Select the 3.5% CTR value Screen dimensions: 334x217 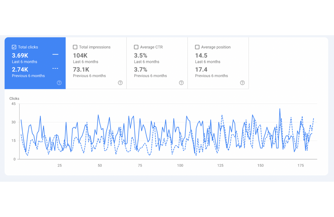click(140, 55)
